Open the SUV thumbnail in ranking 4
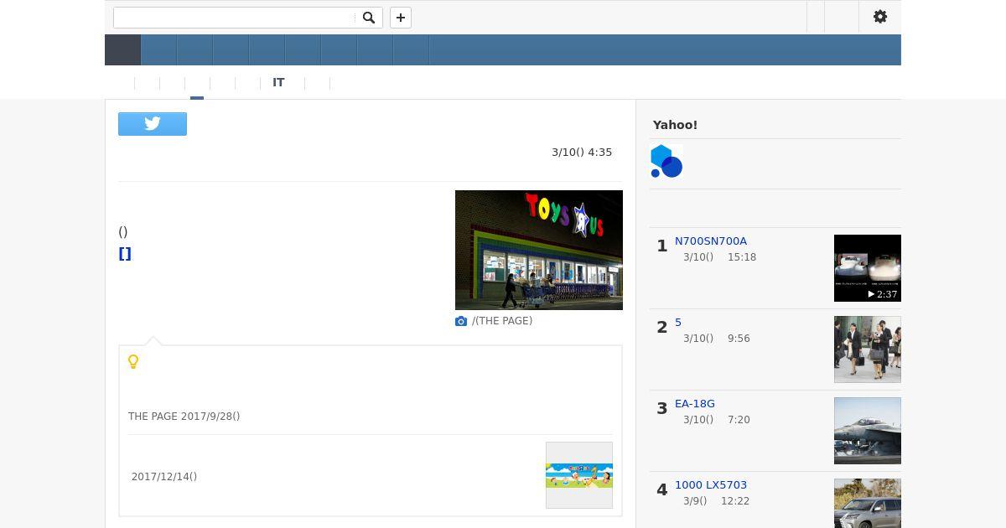Viewport: 1006px width, 528px height. coord(868,503)
